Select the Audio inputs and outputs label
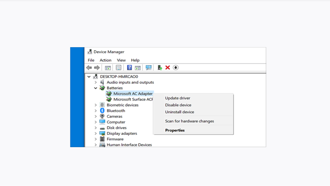Viewport: 330px width, 186px height. tap(130, 82)
